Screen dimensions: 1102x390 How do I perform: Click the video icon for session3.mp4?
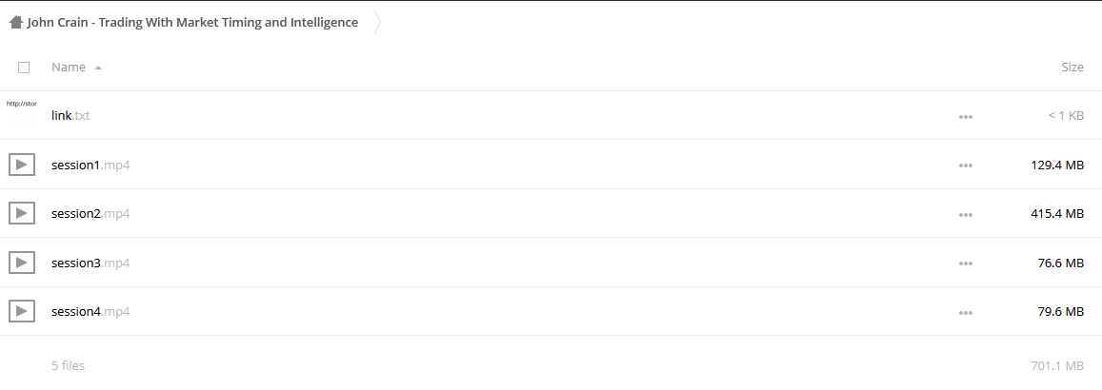click(x=22, y=263)
